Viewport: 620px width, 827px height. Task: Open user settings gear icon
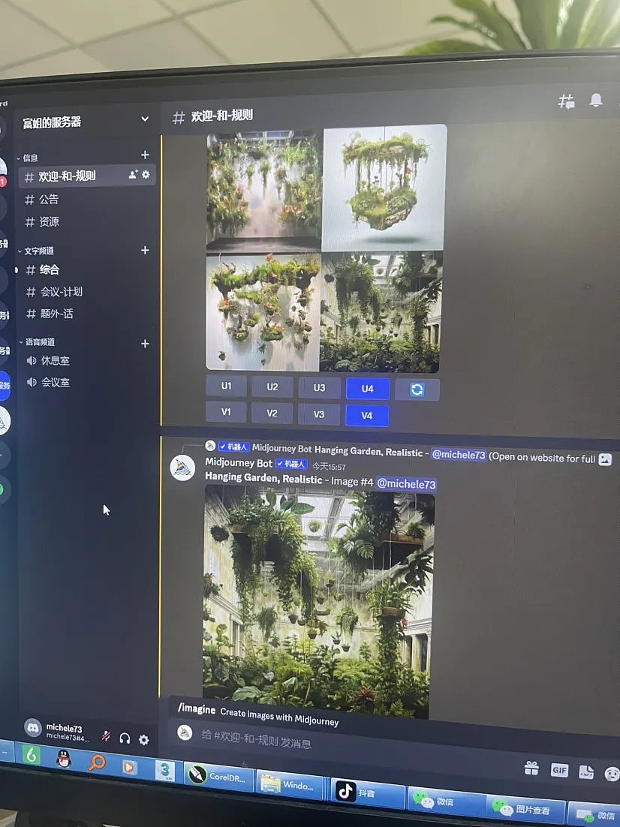pos(143,739)
